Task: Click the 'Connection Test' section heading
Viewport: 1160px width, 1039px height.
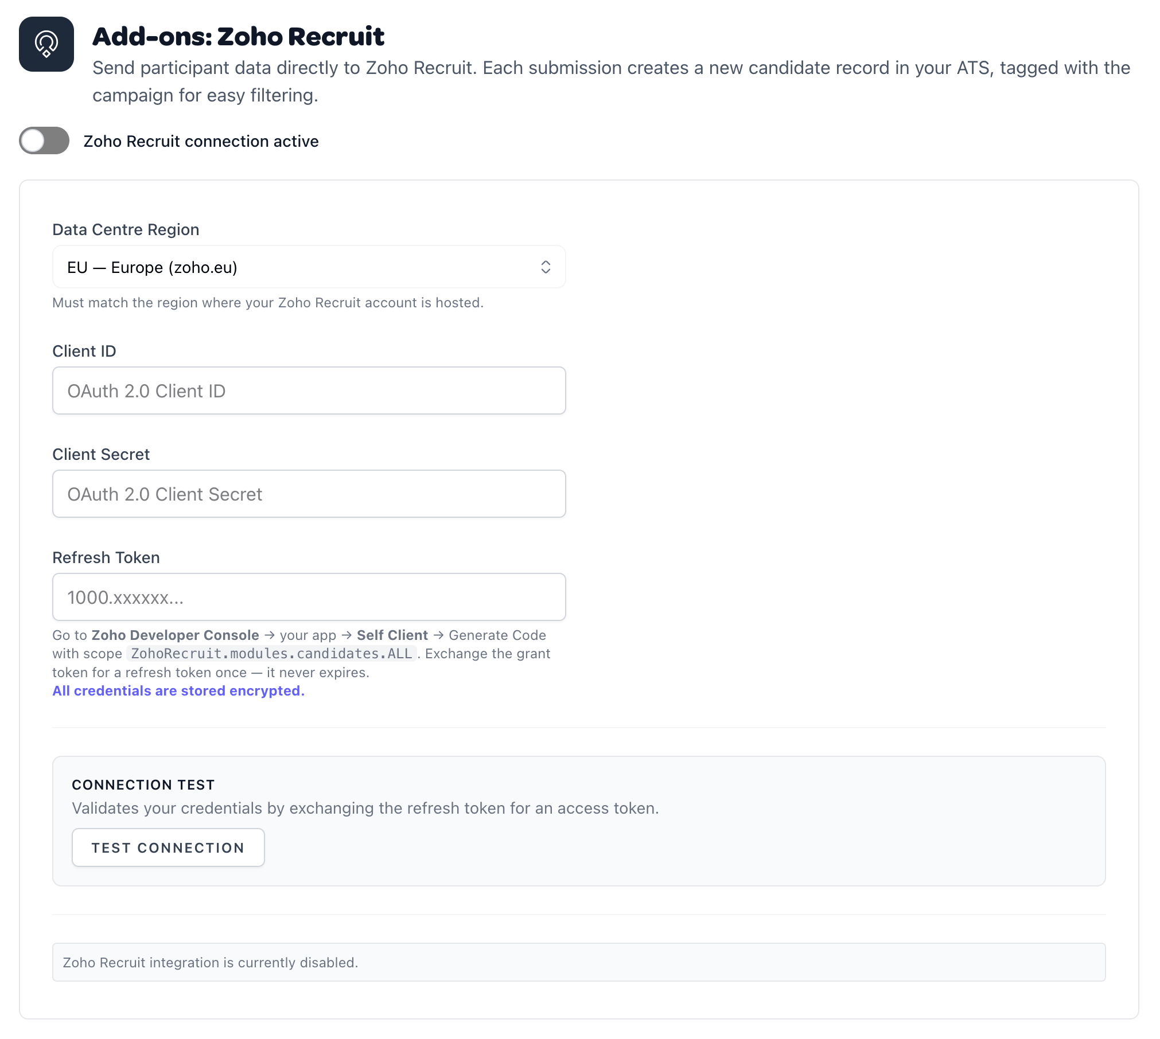Action: tap(143, 784)
